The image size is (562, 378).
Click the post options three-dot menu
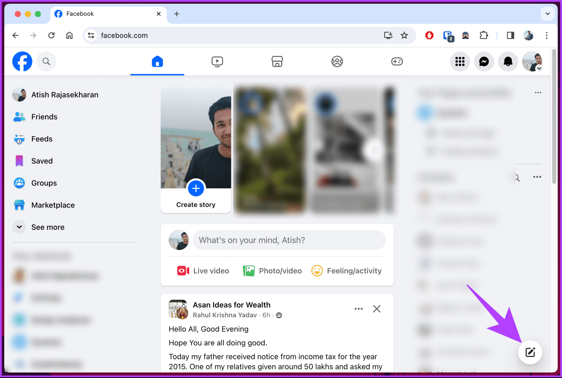click(x=358, y=308)
